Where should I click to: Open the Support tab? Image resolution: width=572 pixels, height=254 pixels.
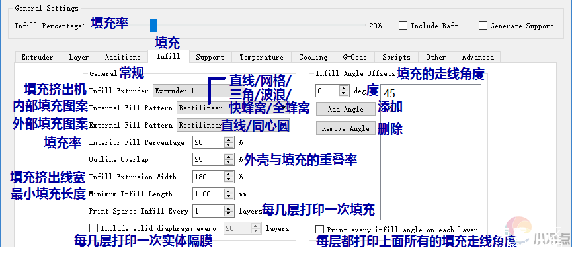point(210,57)
